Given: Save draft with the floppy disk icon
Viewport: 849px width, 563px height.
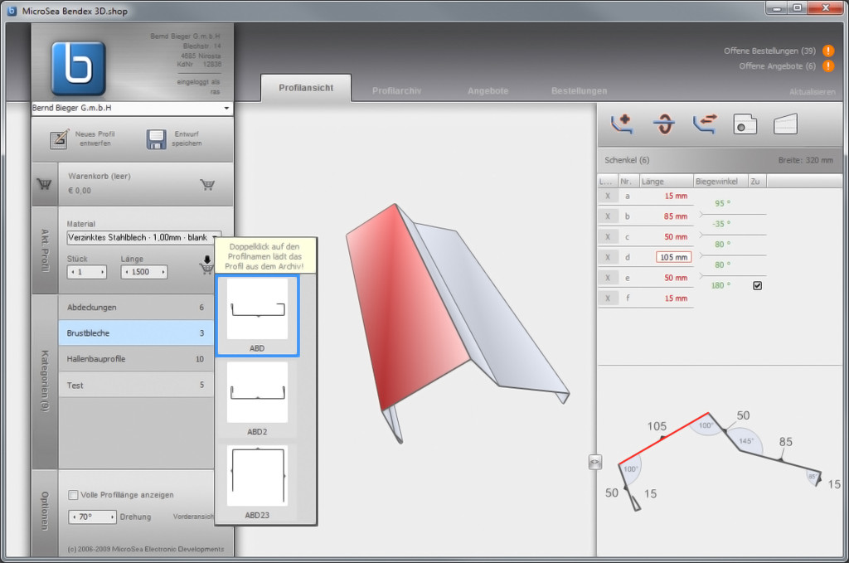Looking at the screenshot, I should click(156, 139).
